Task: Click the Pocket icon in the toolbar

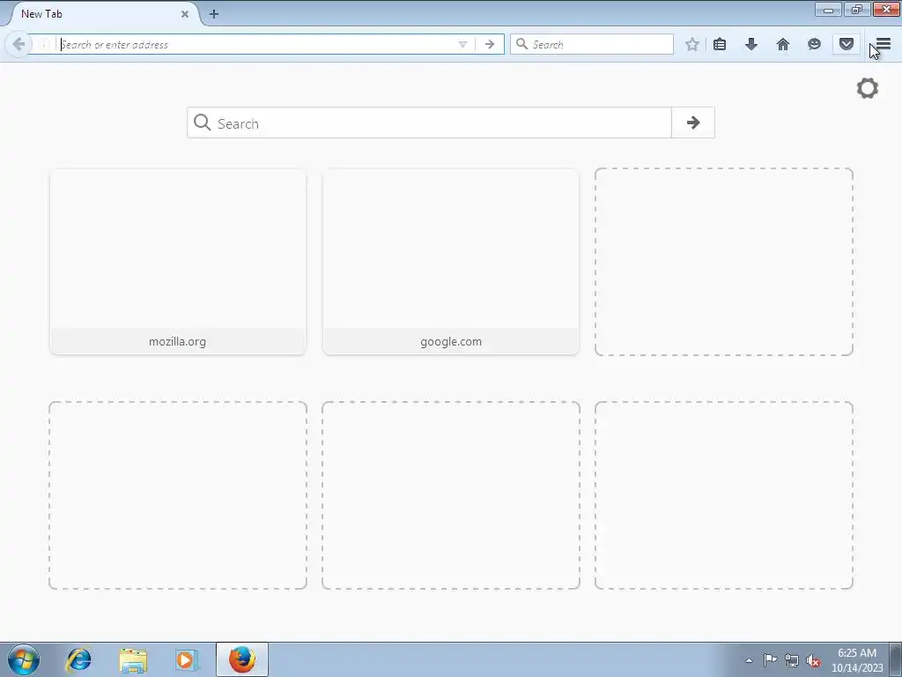Action: click(846, 44)
